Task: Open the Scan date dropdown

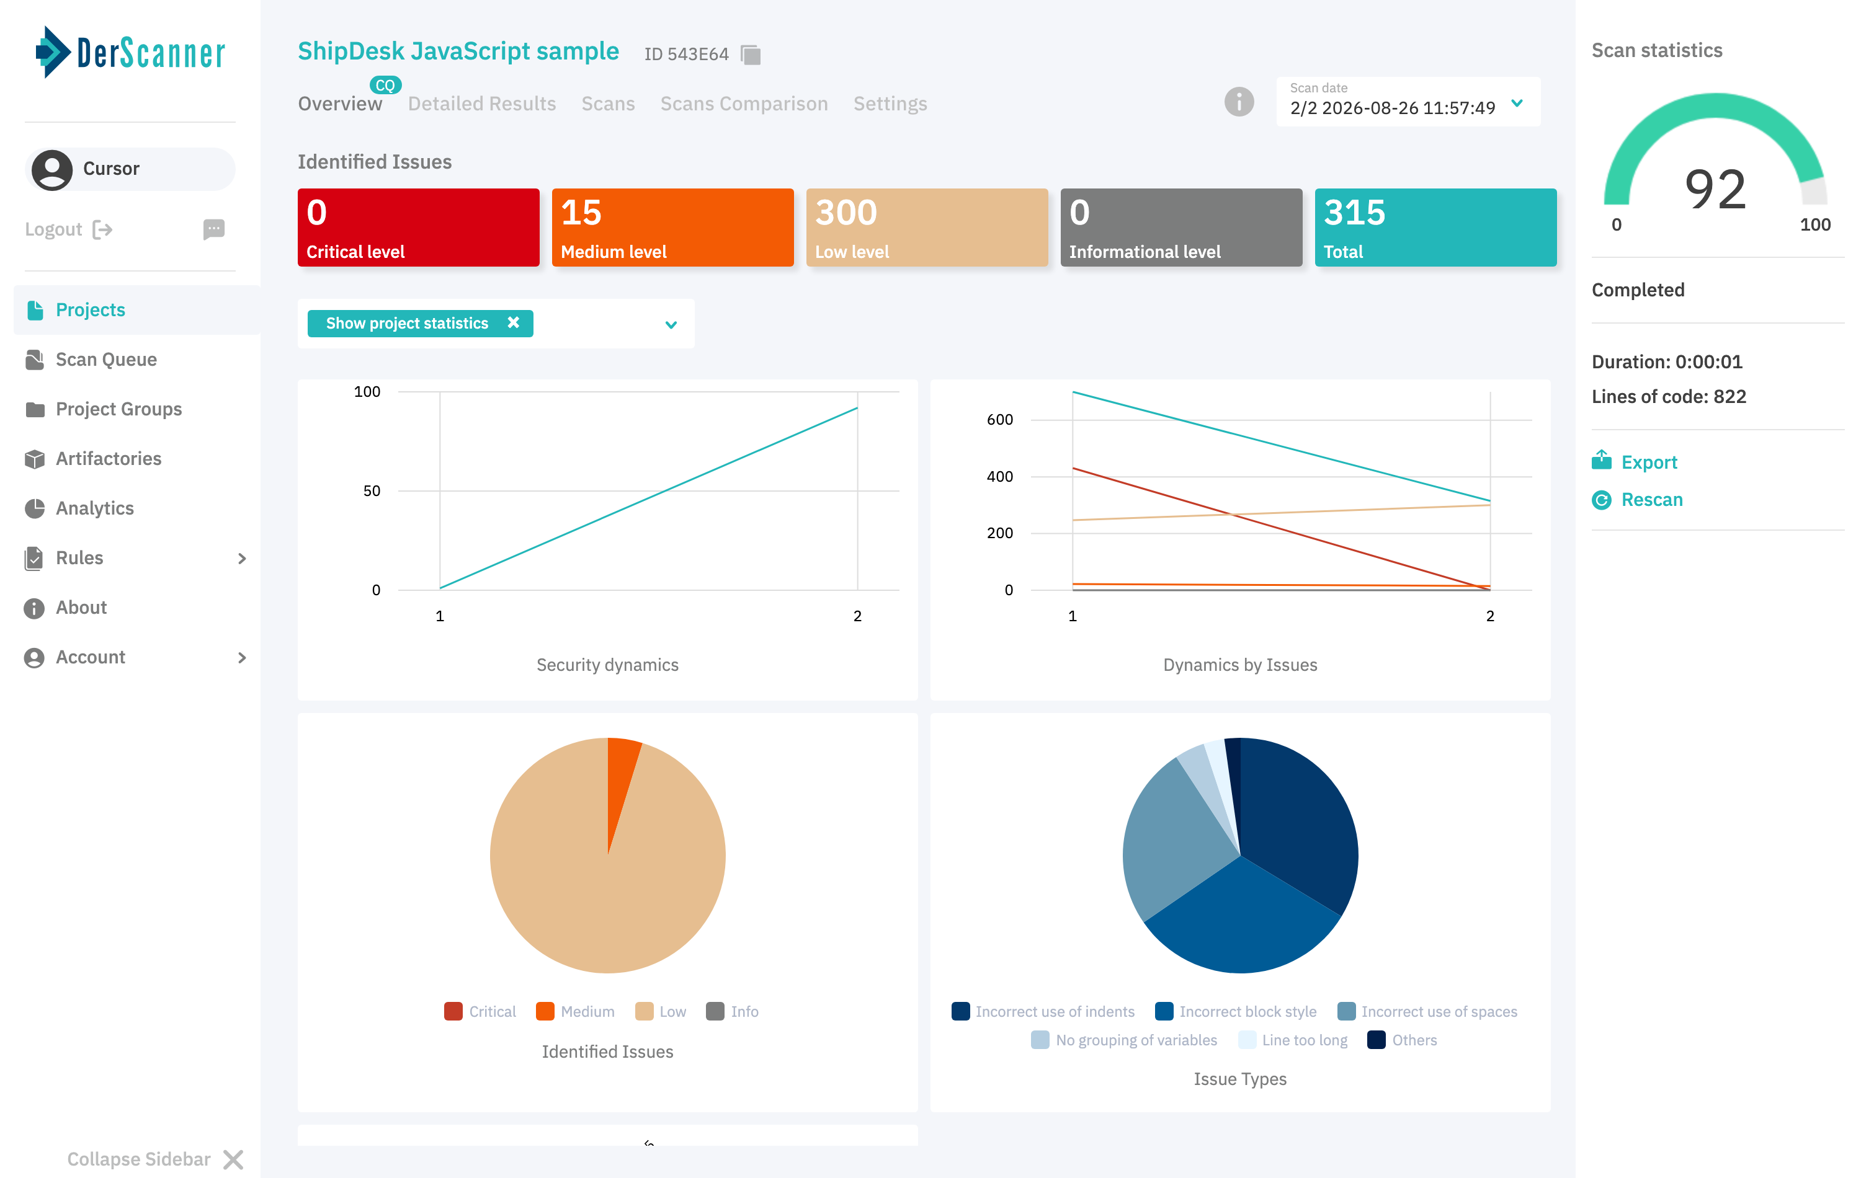Action: point(1408,101)
